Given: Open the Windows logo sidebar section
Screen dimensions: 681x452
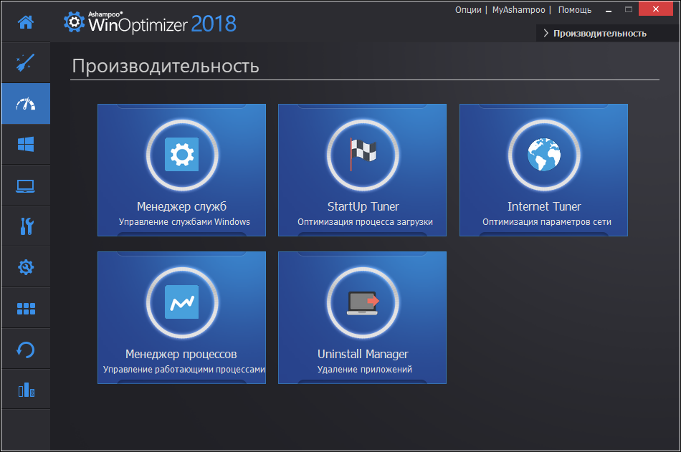Looking at the screenshot, I should click(x=26, y=144).
